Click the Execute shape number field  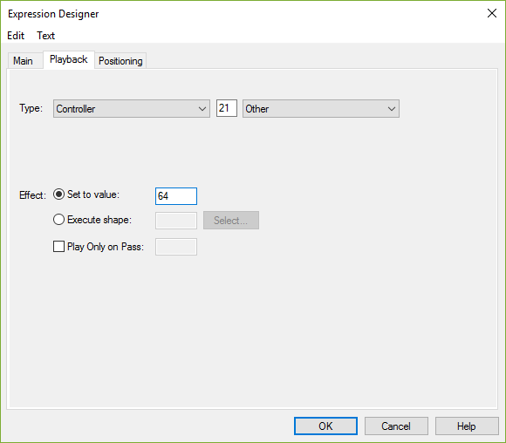pyautogui.click(x=176, y=221)
